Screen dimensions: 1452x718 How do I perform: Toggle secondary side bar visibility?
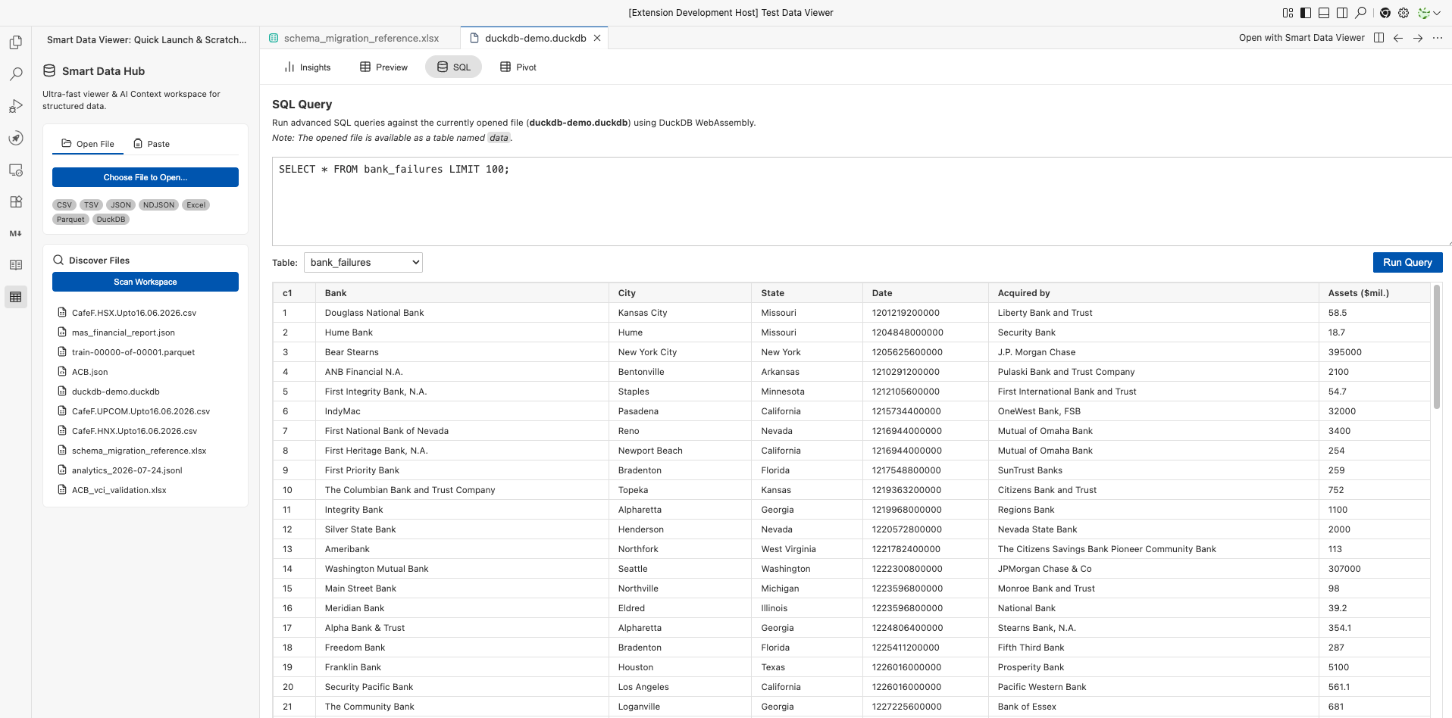click(1342, 13)
